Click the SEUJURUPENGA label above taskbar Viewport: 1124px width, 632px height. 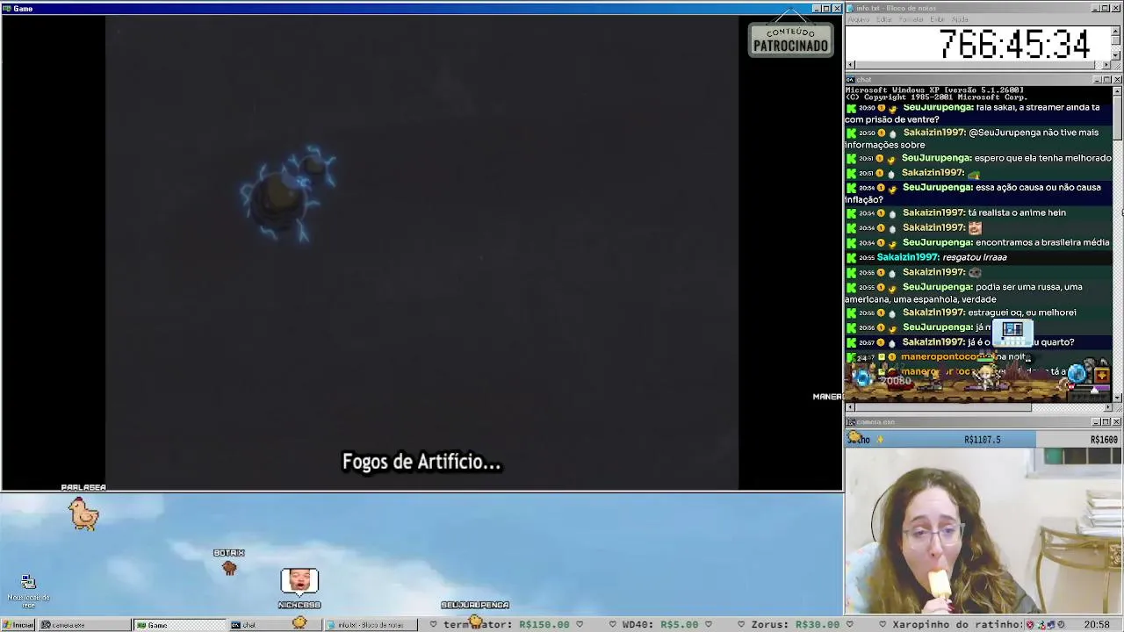475,605
